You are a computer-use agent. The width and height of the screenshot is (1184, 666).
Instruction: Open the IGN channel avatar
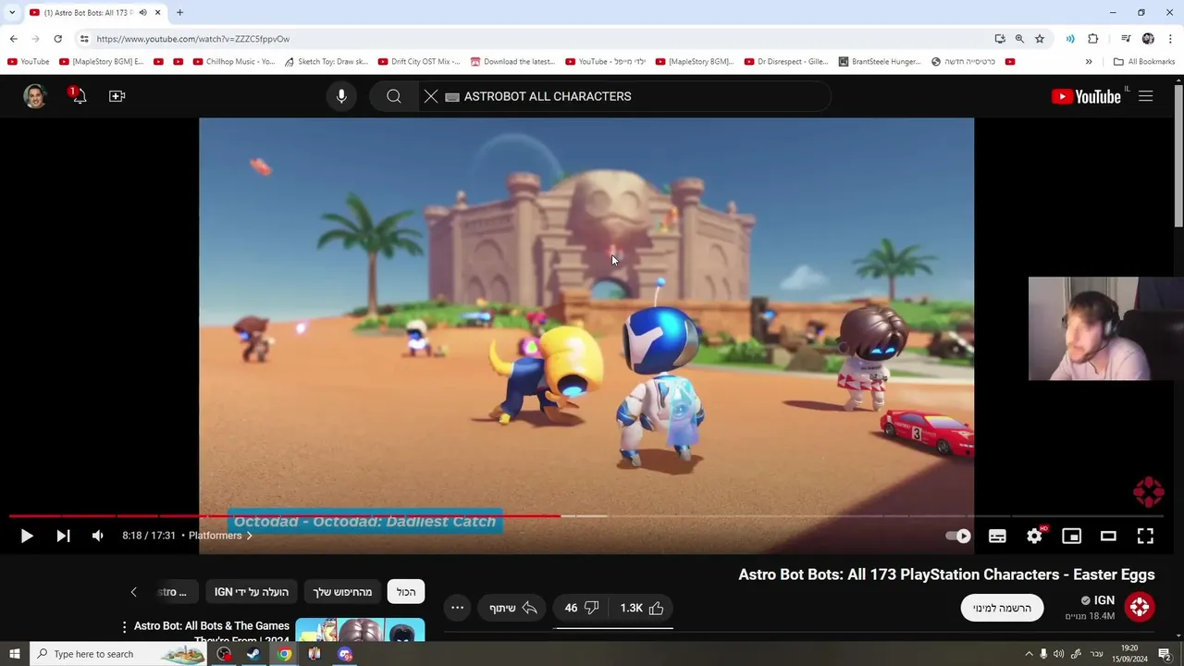pyautogui.click(x=1140, y=607)
